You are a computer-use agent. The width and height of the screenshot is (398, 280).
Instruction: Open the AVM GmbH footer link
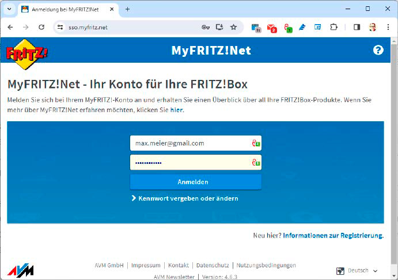click(x=109, y=265)
